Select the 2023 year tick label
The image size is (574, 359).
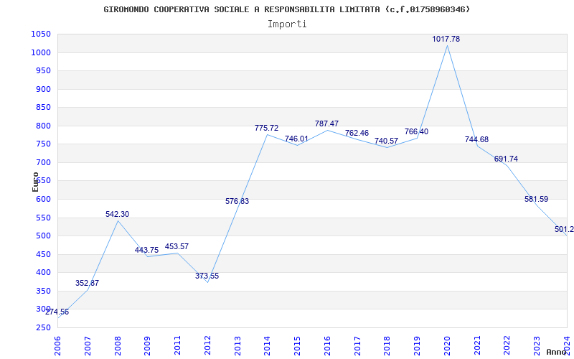pos(537,345)
